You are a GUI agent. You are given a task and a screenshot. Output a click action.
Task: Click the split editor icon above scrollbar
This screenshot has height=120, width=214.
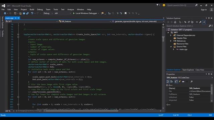[x=163, y=24]
